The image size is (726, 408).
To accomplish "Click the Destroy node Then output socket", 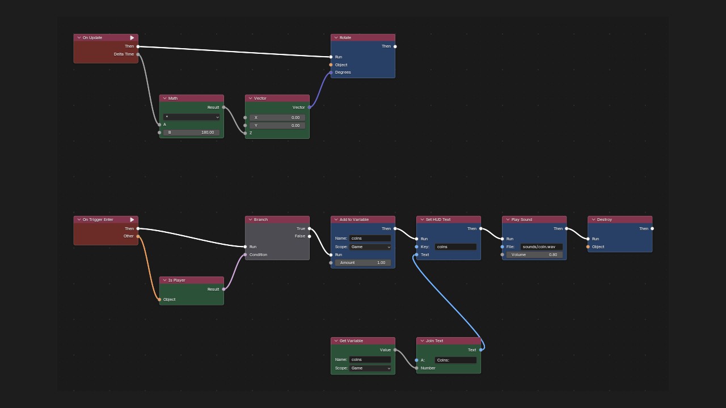I will click(652, 229).
